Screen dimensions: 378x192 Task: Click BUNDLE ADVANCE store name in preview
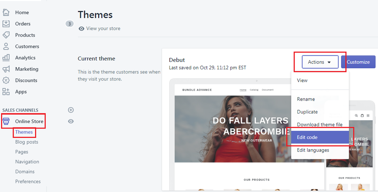pyautogui.click(x=197, y=90)
